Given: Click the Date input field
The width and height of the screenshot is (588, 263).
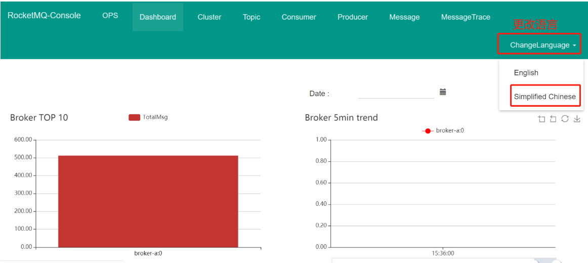Looking at the screenshot, I should (x=396, y=93).
